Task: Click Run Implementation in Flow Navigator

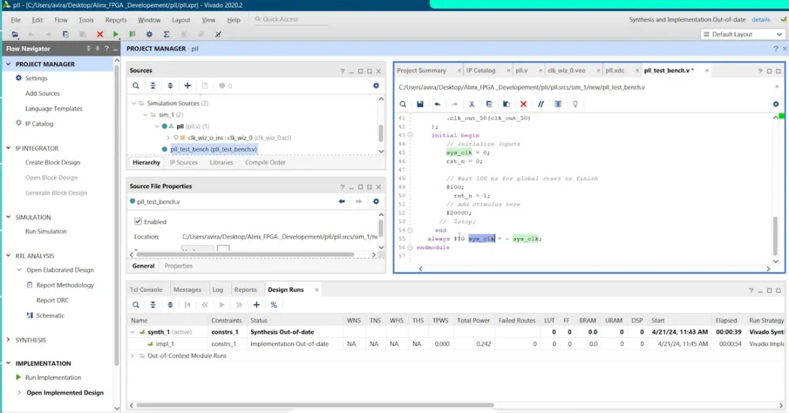Action: 53,377
